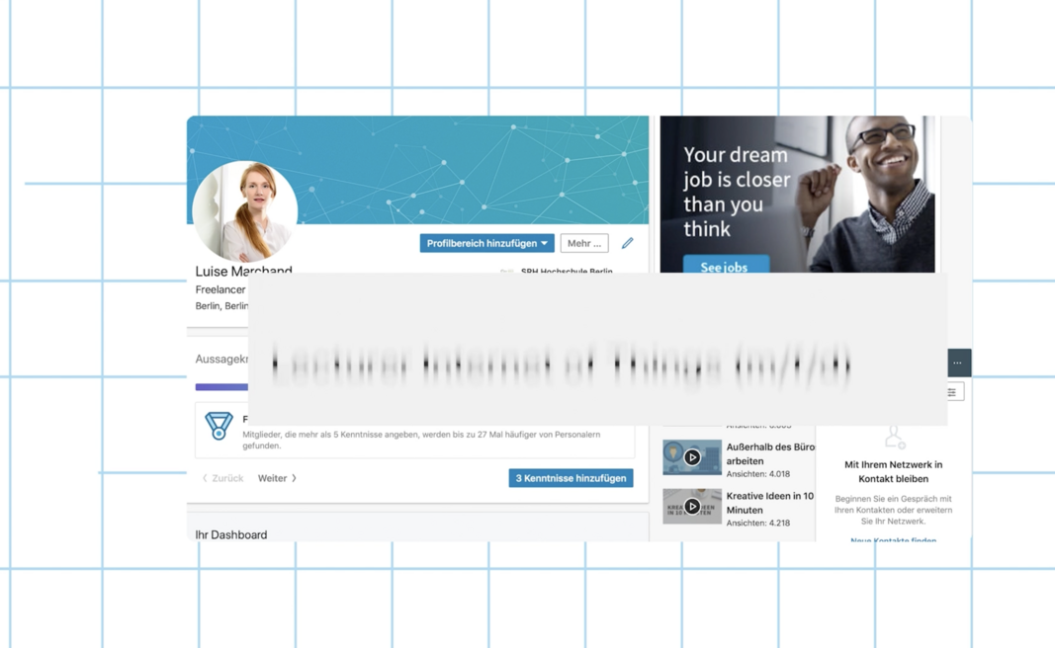This screenshot has height=648, width=1055.
Task: Click the Mehr ... button
Action: (x=583, y=243)
